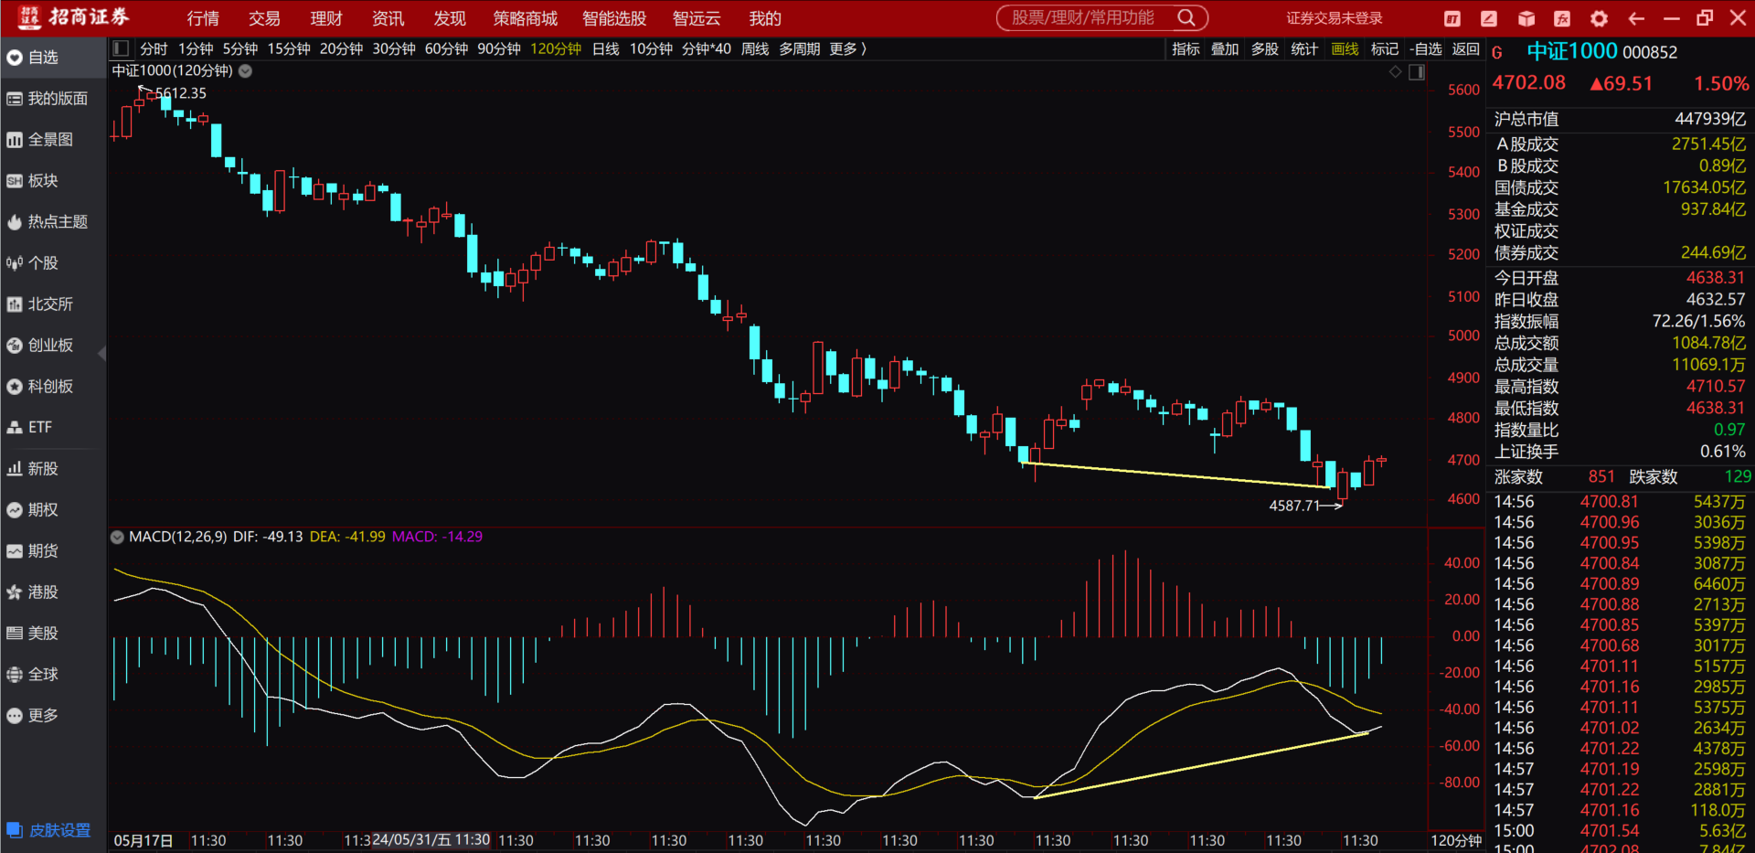Open settings gear in the title bar

1599,18
